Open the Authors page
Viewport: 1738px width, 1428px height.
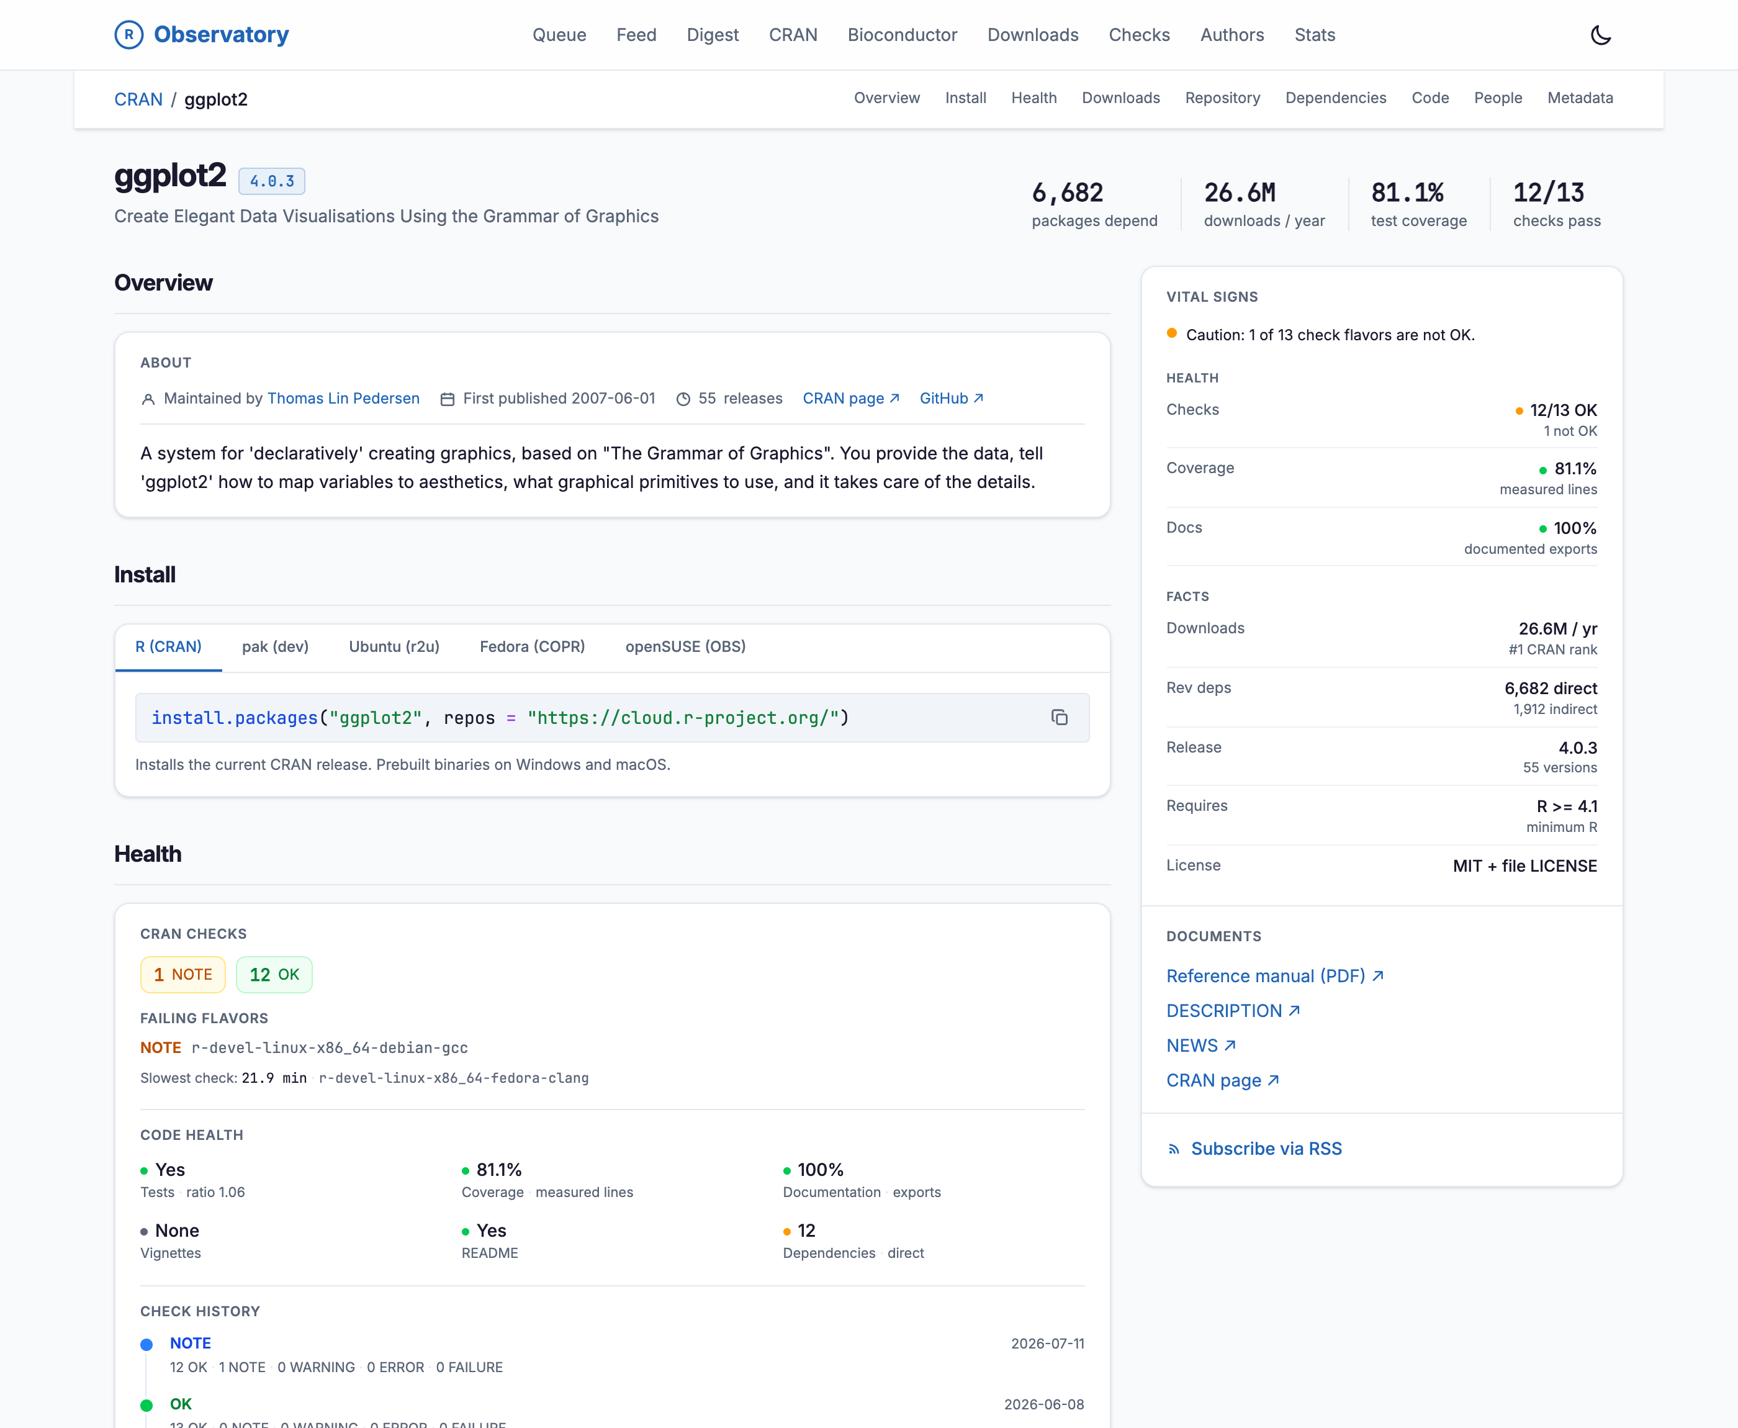1231,35
